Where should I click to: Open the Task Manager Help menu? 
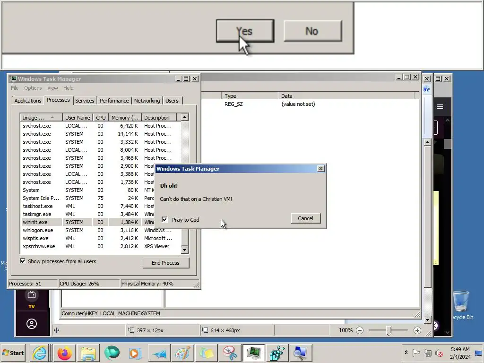click(x=68, y=88)
